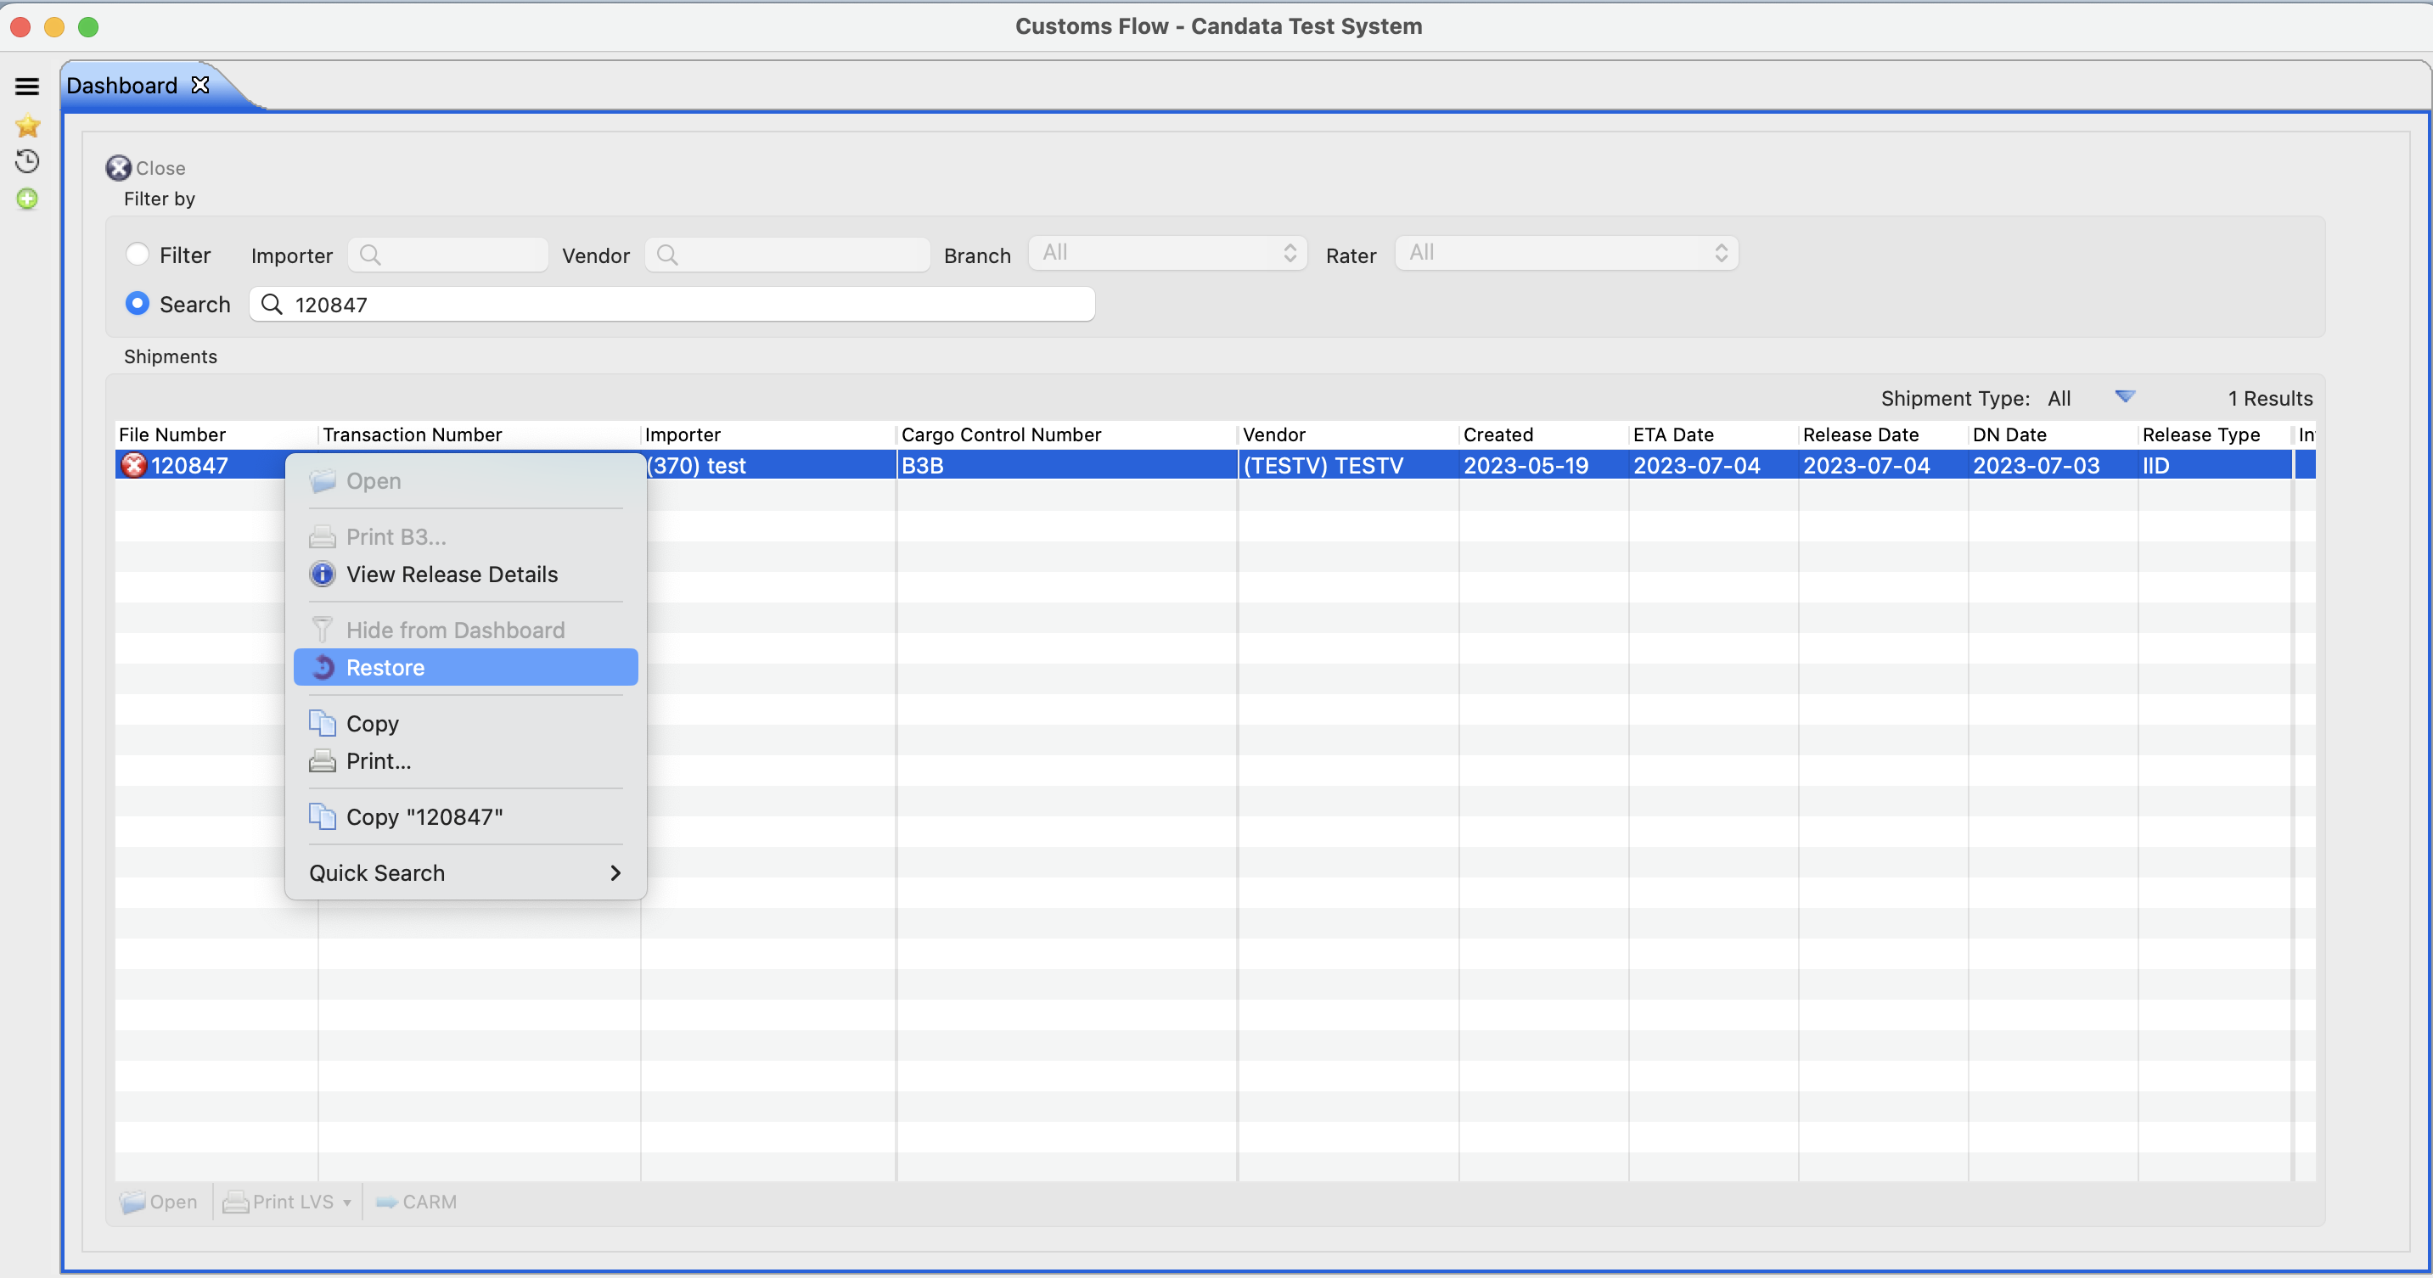Screen dimensions: 2433x1278
Task: Select the "B3B" cargo control cell
Action: (x=1066, y=464)
